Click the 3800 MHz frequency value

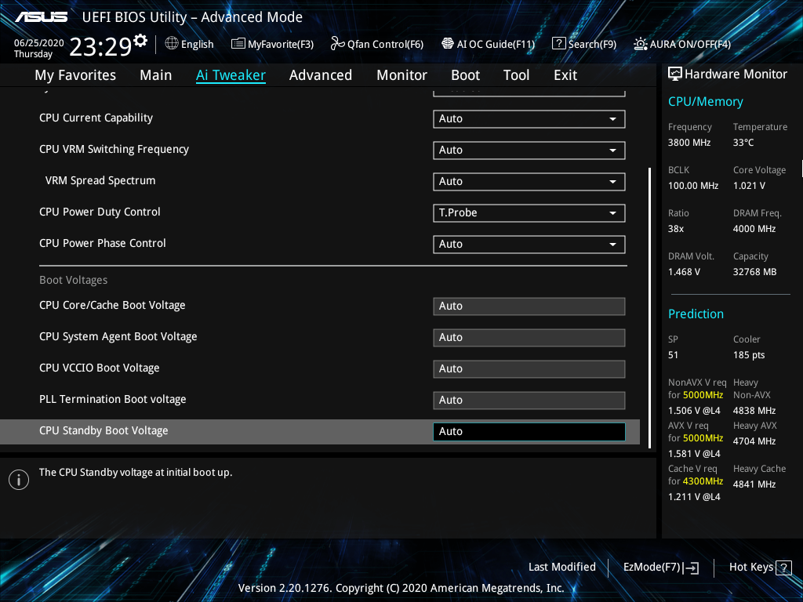tap(689, 143)
